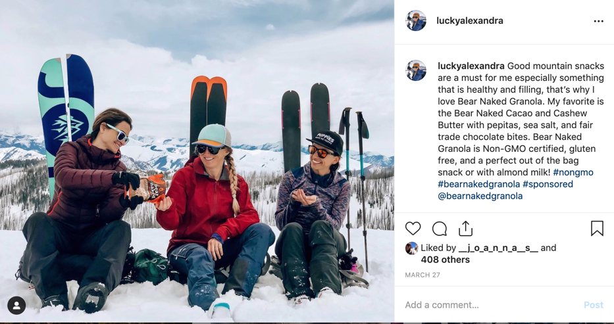Click the Post comment button
The width and height of the screenshot is (614, 324).
tap(594, 305)
